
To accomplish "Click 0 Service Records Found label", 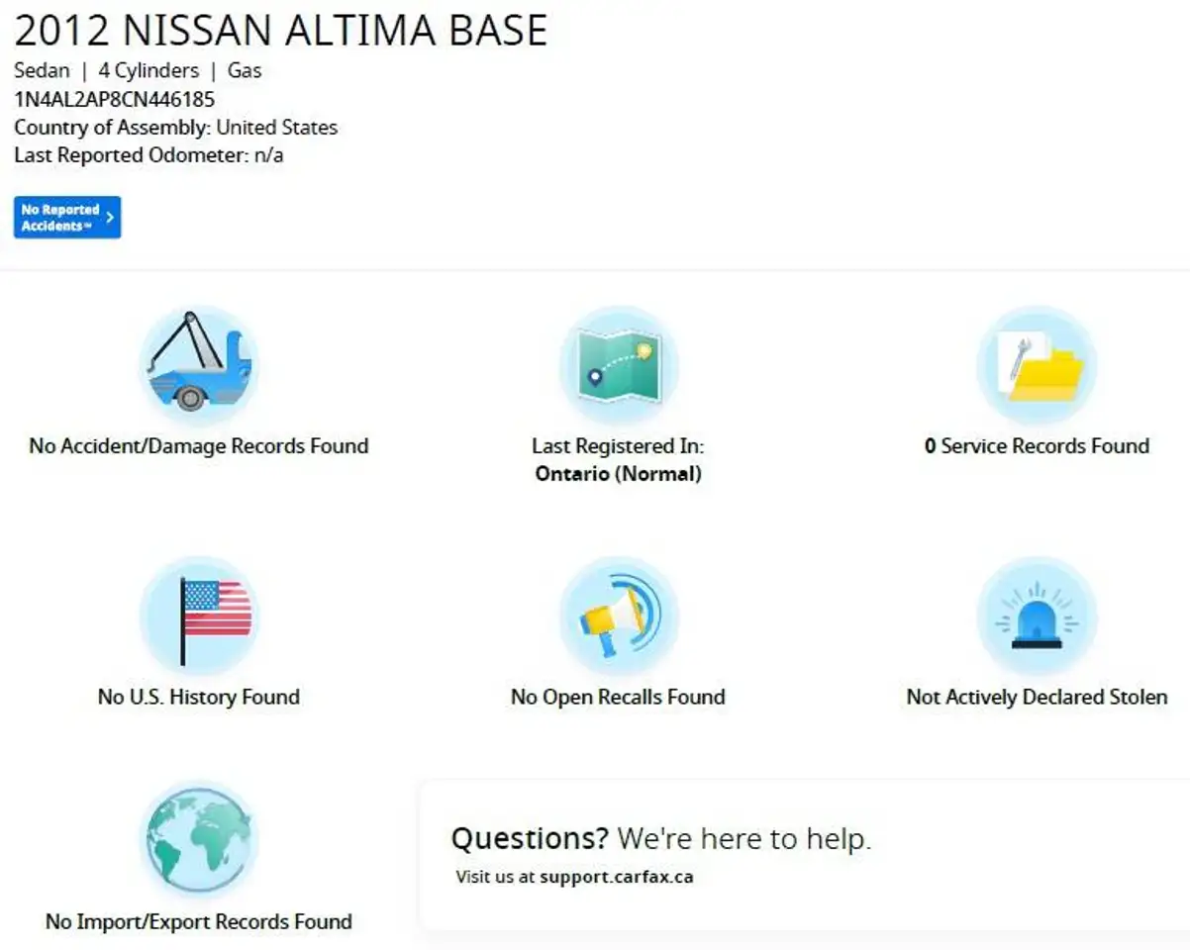I will tap(1037, 446).
